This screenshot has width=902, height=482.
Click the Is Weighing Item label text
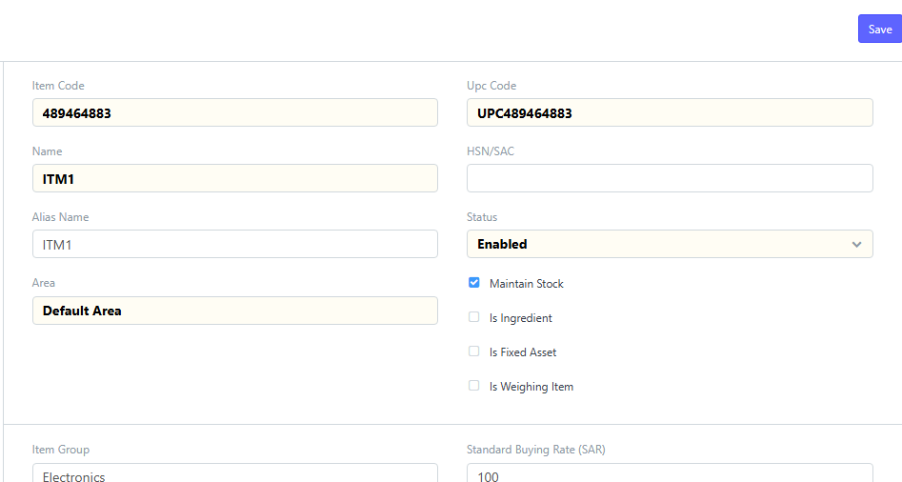[531, 387]
